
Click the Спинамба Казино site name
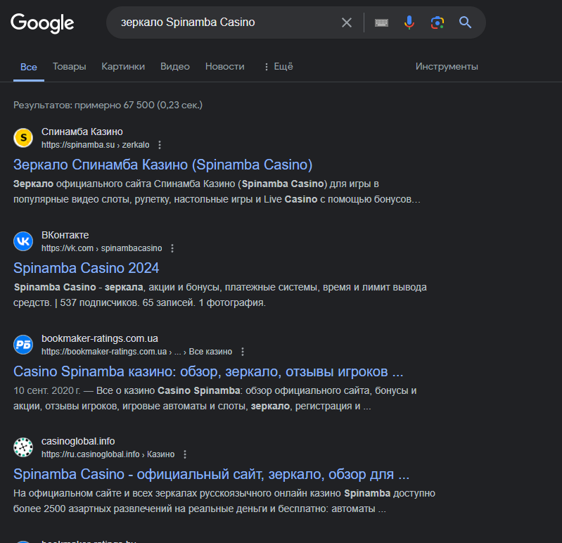pyautogui.click(x=82, y=132)
